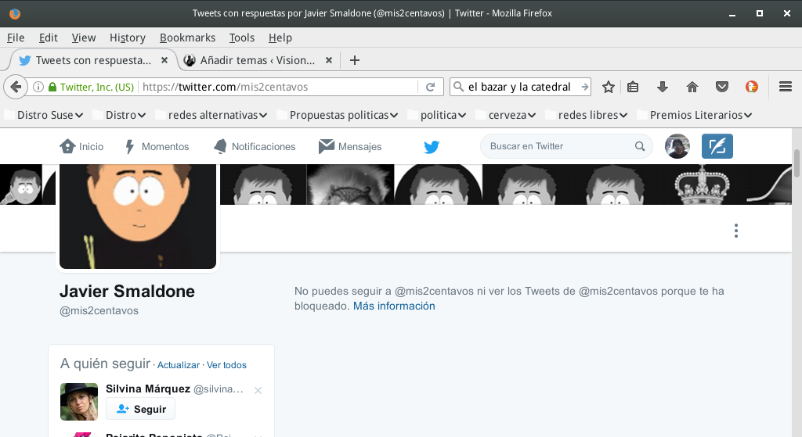Screen dimensions: 802x437
Task: Open the profile avatar account menu
Action: pos(677,146)
